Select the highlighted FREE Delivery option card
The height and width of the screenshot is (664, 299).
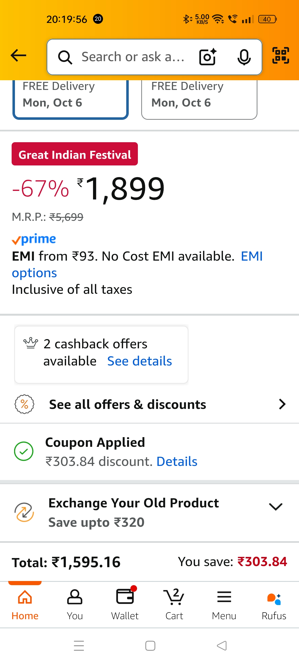[x=70, y=98]
